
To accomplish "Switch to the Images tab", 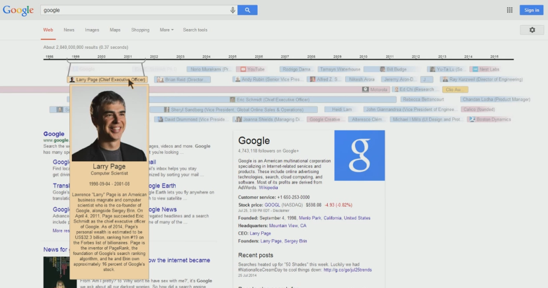I will (92, 30).
